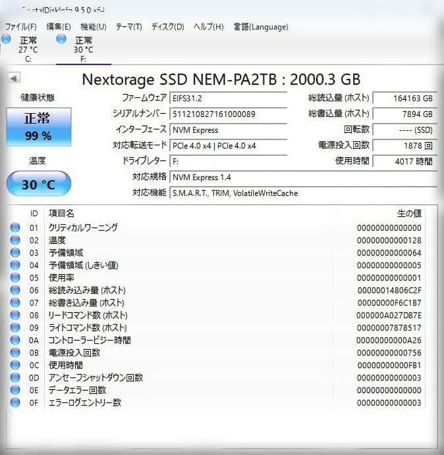Open the ファイル(F) menu

tap(20, 27)
